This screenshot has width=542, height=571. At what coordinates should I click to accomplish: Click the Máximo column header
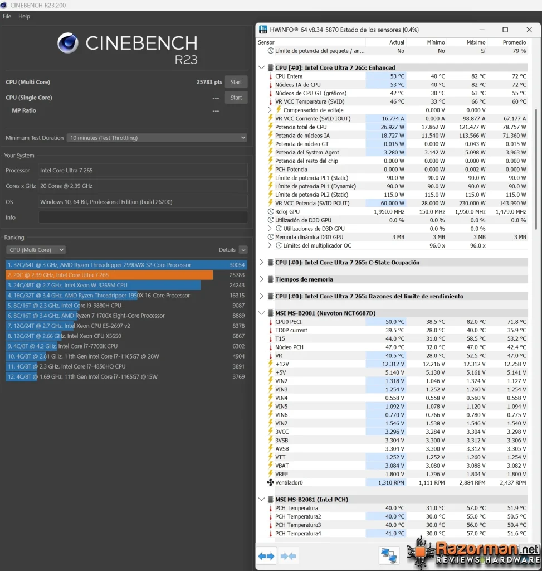tap(476, 42)
